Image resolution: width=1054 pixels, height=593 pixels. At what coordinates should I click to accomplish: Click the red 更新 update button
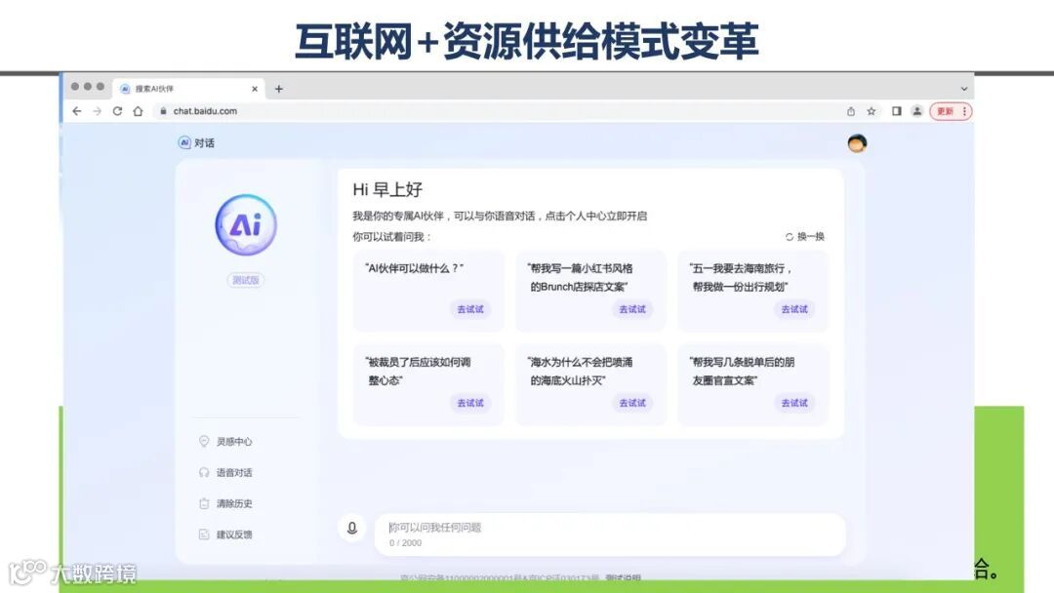pos(945,111)
